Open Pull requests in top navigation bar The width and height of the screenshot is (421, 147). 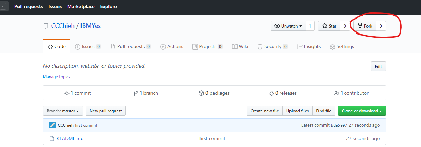tap(29, 6)
